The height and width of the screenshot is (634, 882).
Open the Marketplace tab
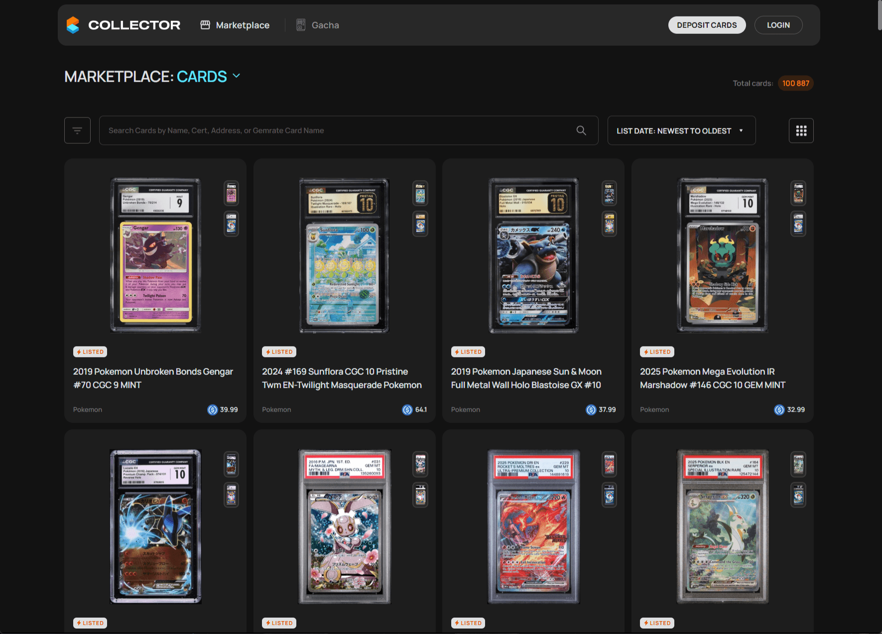pos(235,25)
